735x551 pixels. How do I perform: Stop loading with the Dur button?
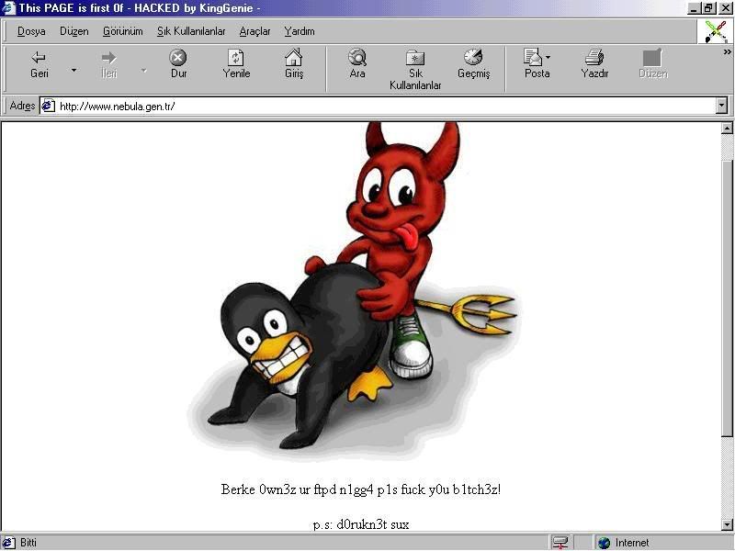coord(178,65)
